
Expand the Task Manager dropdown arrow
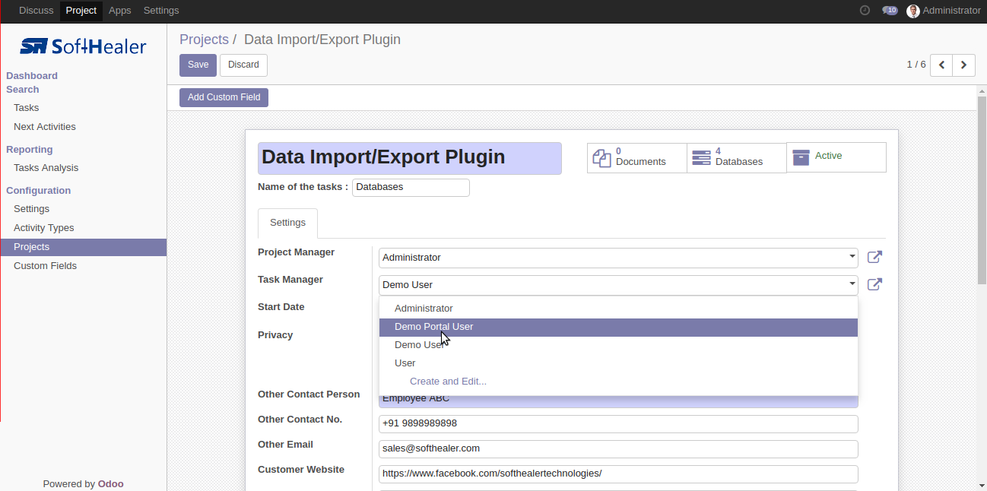852,284
